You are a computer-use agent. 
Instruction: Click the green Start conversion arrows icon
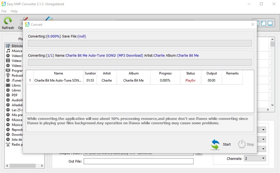click(215, 144)
